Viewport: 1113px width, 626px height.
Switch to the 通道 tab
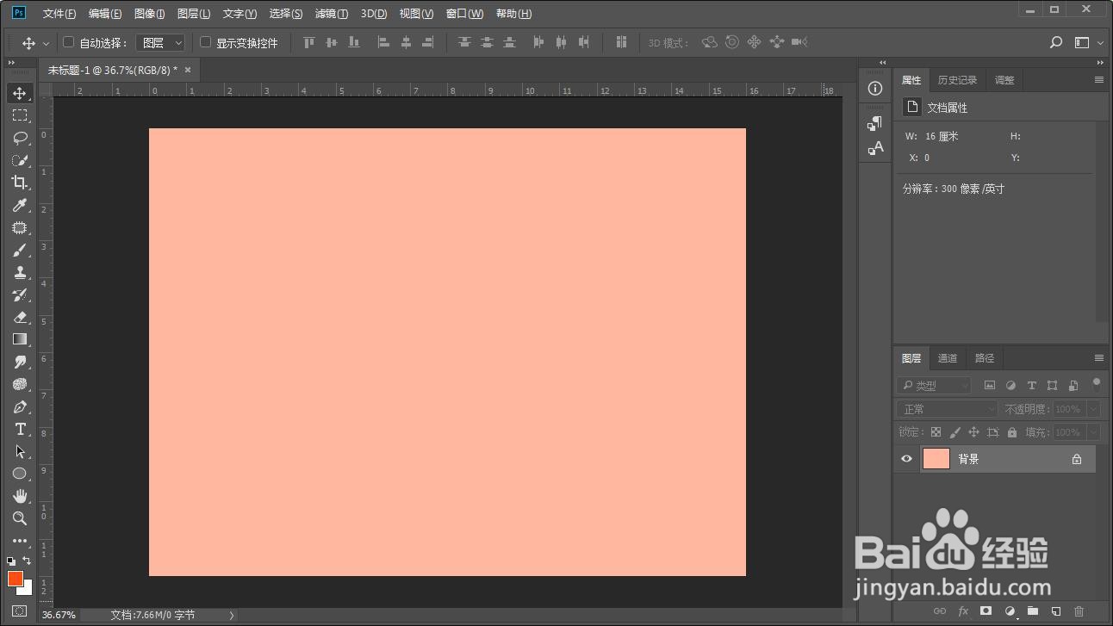pos(948,358)
